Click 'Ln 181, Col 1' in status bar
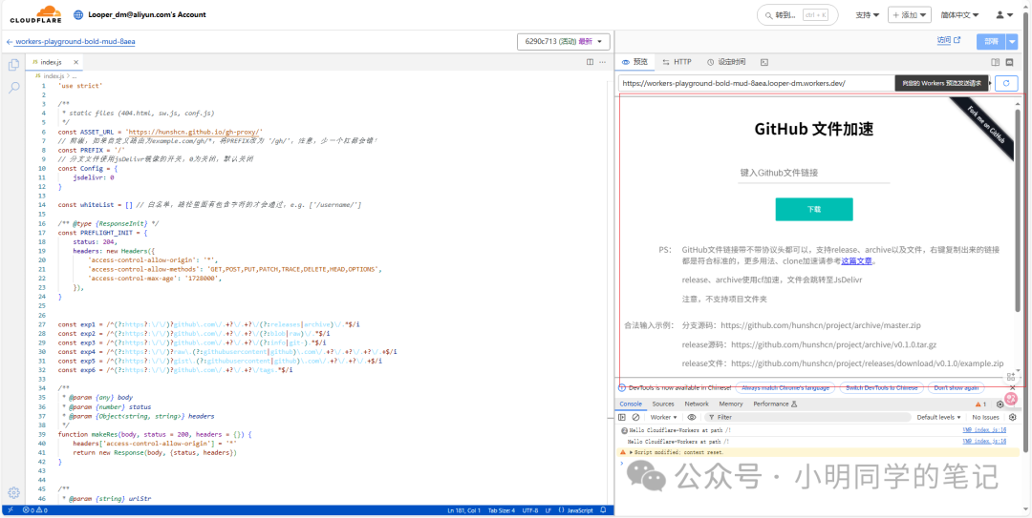1032x518 pixels. click(464, 510)
